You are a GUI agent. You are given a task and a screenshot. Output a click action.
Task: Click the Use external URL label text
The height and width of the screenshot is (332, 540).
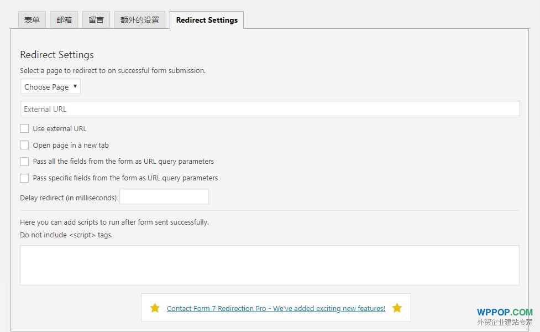point(60,128)
